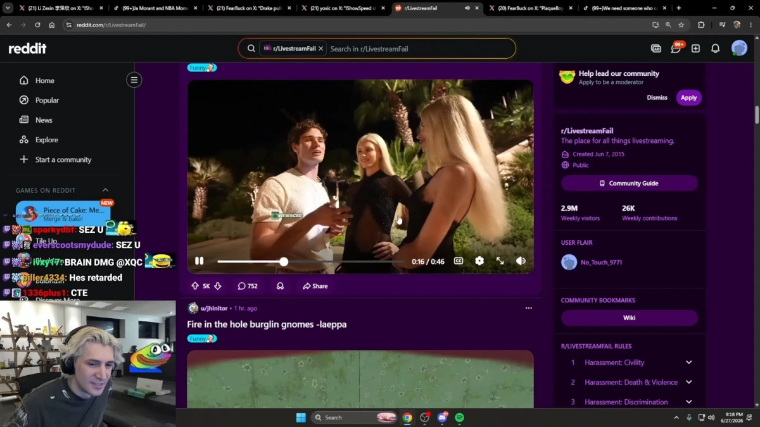Open the community Wiki bookmark
This screenshot has width=760, height=427.
click(629, 318)
